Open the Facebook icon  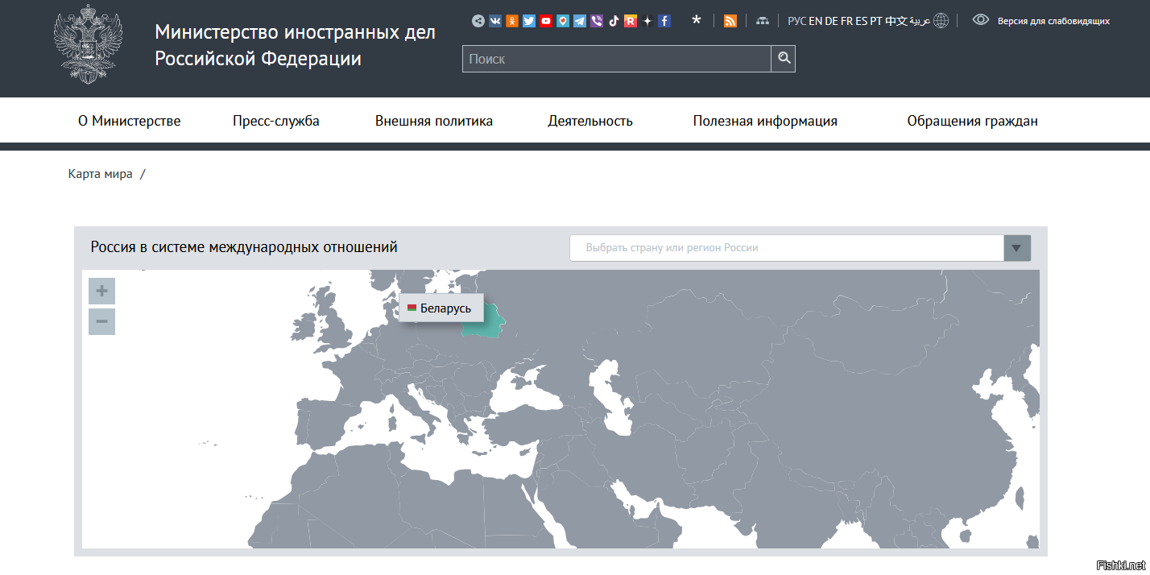point(664,21)
